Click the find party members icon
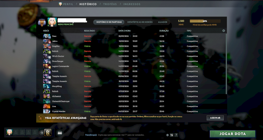The height and width of the screenshot is (140, 263). coord(60,133)
